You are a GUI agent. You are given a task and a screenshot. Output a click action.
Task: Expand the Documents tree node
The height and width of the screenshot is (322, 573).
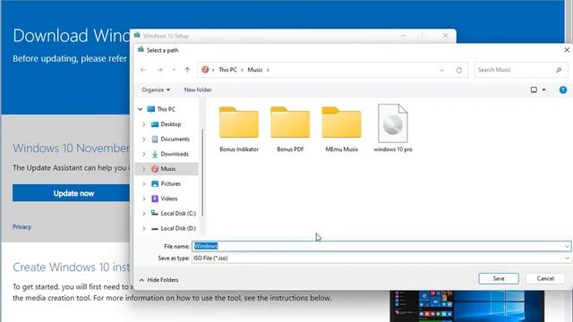(x=144, y=140)
